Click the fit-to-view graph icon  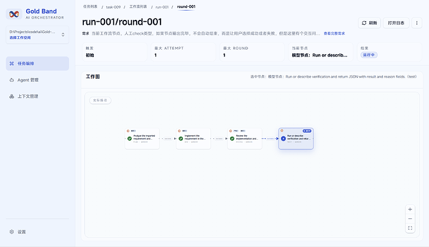410,228
